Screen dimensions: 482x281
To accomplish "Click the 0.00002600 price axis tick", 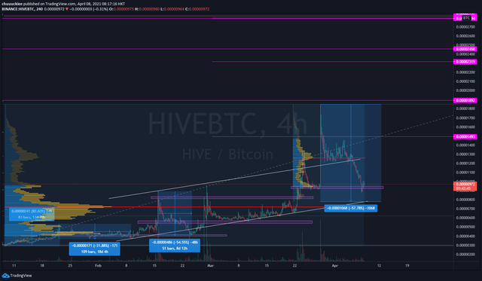I will [x=465, y=36].
